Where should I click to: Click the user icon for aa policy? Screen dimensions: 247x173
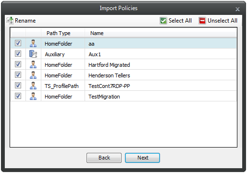[33, 43]
